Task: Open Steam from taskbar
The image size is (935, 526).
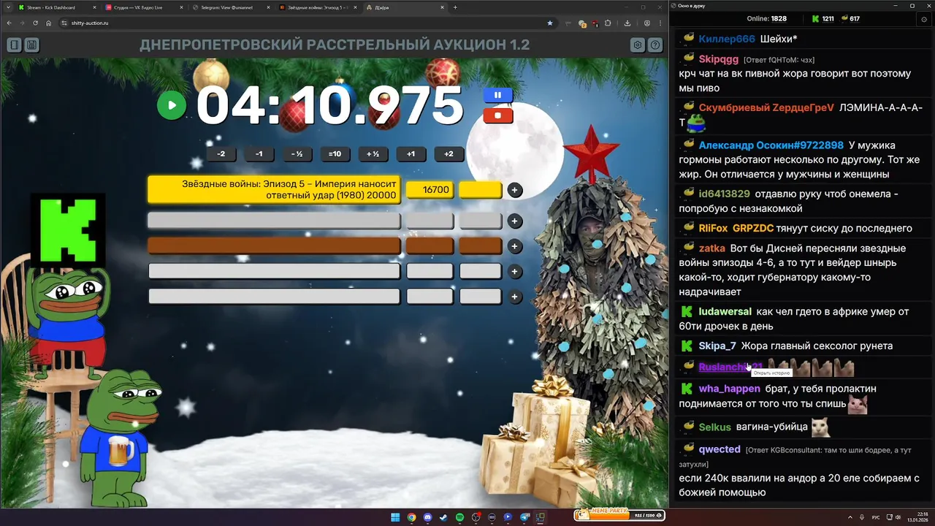Action: point(443,517)
